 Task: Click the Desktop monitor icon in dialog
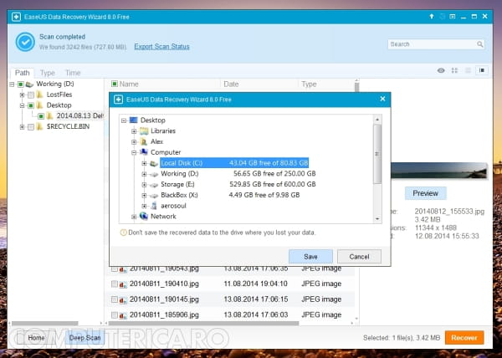[x=134, y=120]
